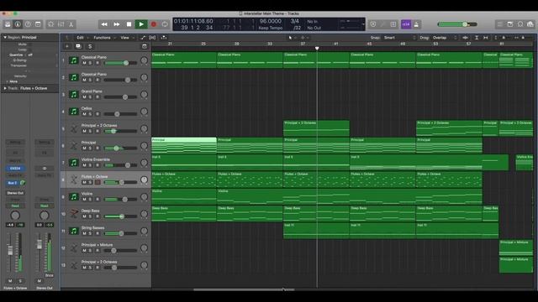Open the Snap Smart dropdown
Screen dimensions: 538x302
400,38
